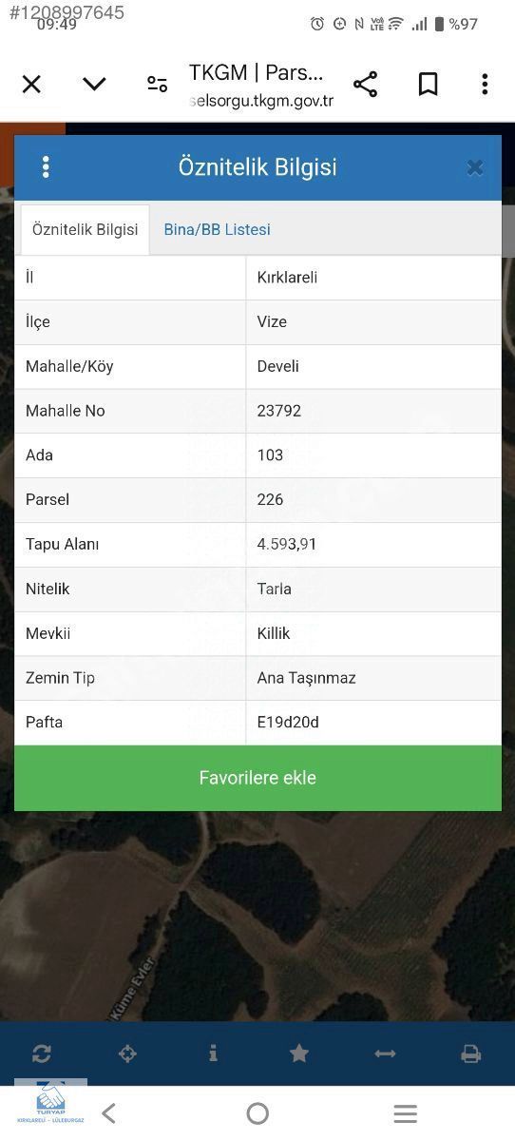Tap the favorites star icon

point(299,1053)
